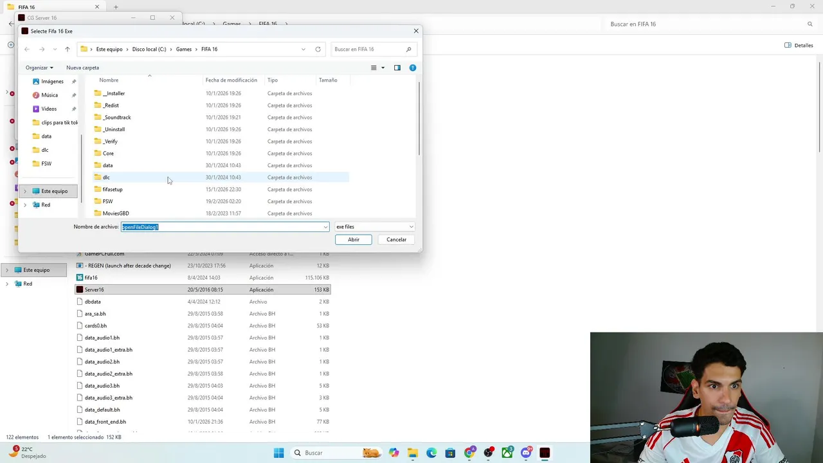Click Games in the breadcrumb path

coord(184,49)
